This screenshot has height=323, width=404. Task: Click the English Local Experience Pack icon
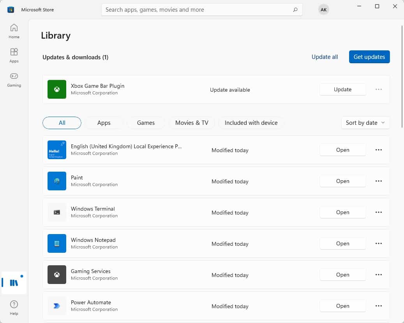point(56,150)
